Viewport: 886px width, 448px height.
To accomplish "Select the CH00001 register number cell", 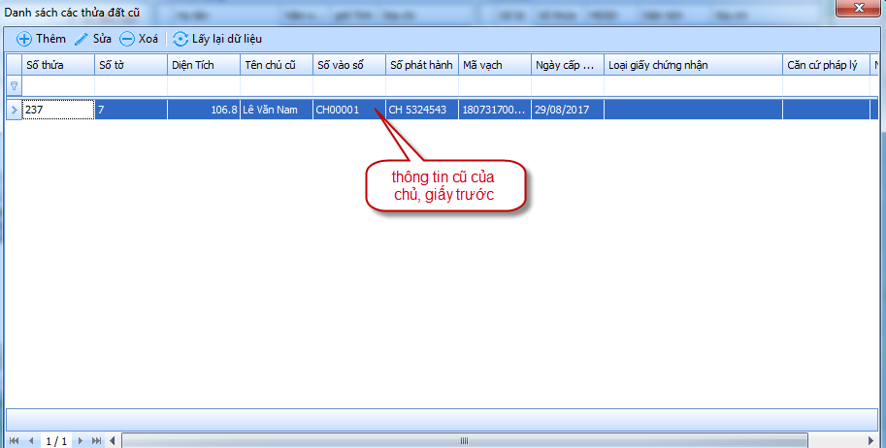I will coord(348,110).
